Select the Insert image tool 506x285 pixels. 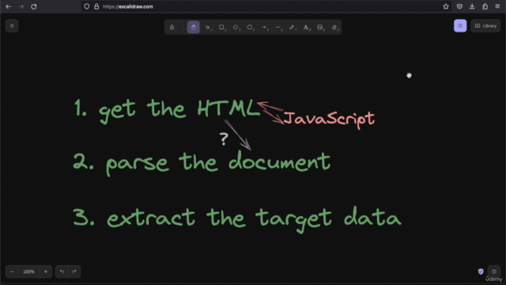tap(320, 27)
